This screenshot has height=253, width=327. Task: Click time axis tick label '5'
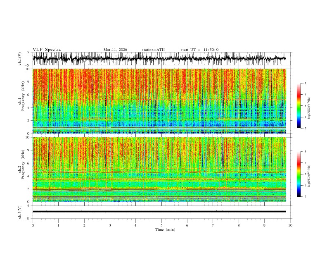(x=161, y=225)
